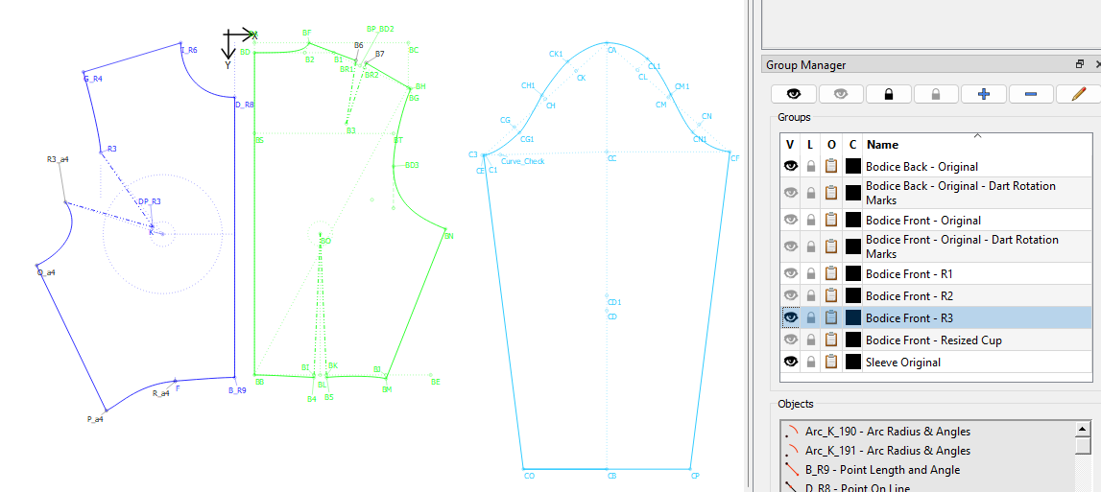Viewport: 1101px width, 492px height.
Task: Add a new group with plus button
Action: click(983, 94)
